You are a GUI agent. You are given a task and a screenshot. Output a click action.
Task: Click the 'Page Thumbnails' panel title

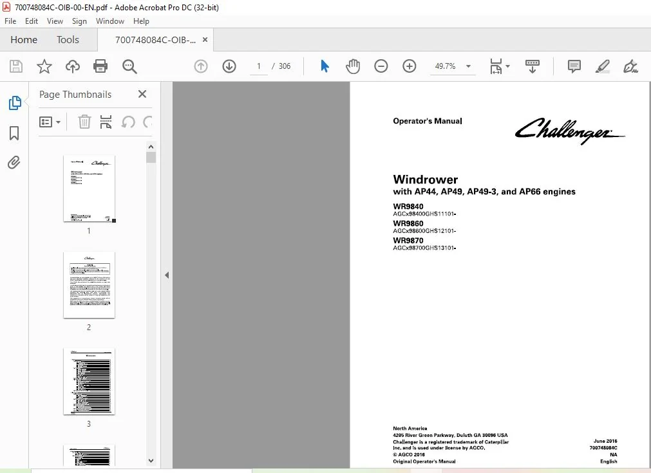tap(75, 95)
